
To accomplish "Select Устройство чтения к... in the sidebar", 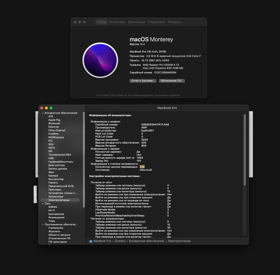I will 63,193.
